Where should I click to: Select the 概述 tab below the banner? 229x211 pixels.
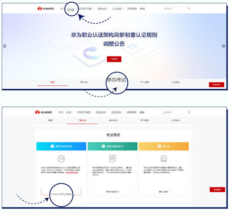tap(53, 82)
